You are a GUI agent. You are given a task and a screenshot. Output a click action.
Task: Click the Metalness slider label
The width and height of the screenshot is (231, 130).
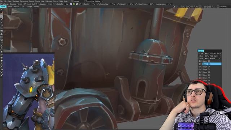click(161, 4)
